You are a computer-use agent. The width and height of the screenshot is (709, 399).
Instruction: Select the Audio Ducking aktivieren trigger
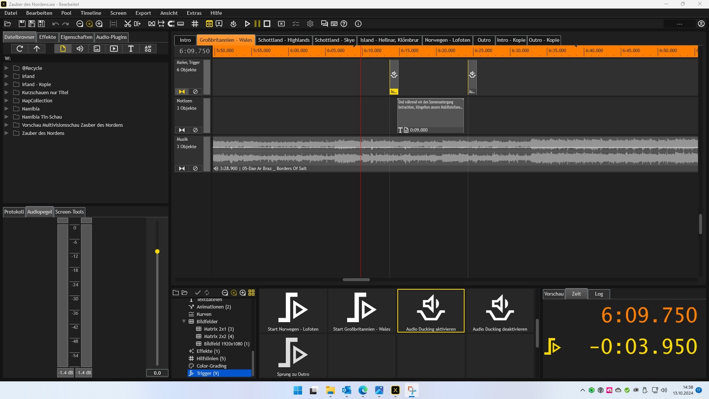(x=431, y=311)
